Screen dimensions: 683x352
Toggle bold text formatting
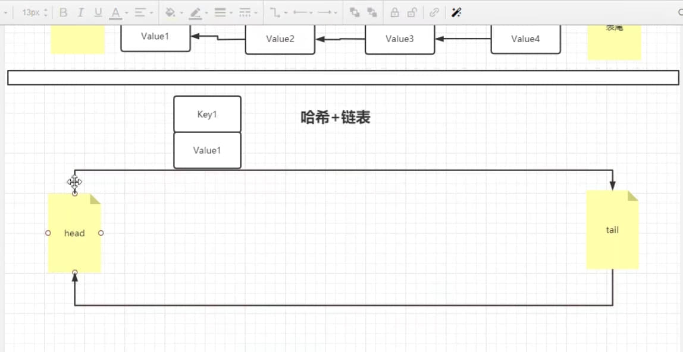pos(63,12)
